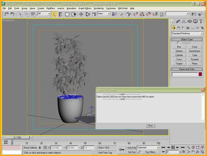
Task: Open the Select by Name list
Action: click(61, 14)
